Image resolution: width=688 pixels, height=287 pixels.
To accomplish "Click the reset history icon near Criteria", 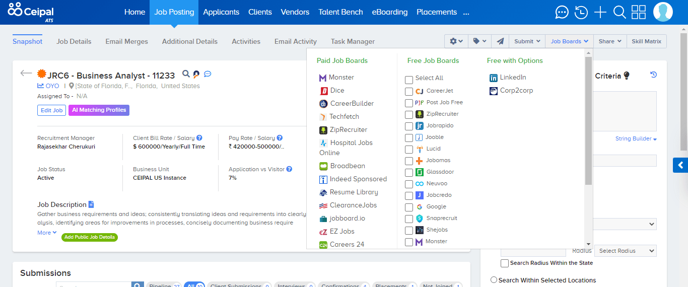I will 653,75.
